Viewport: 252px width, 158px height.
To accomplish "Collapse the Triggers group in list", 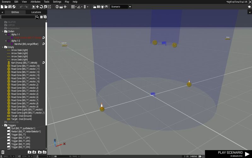I will [3, 125].
